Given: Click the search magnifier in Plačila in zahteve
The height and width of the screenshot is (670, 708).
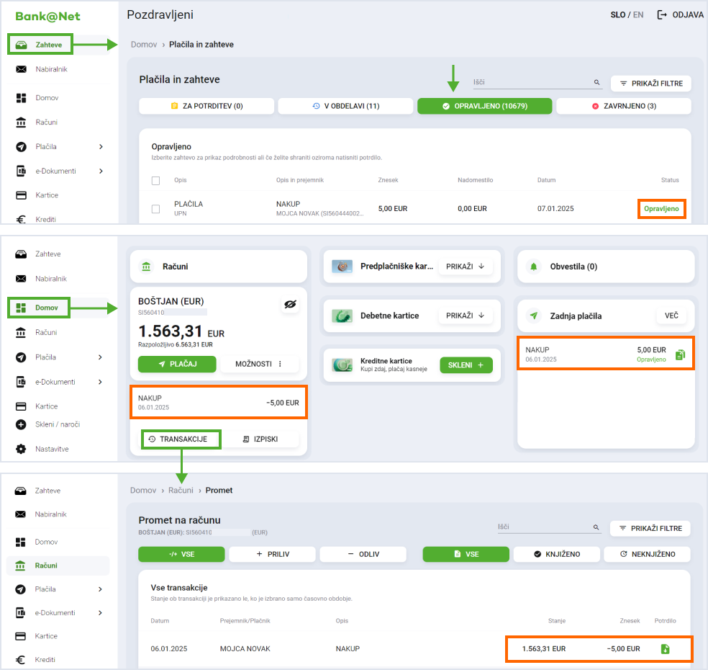Looking at the screenshot, I should pyautogui.click(x=596, y=83).
